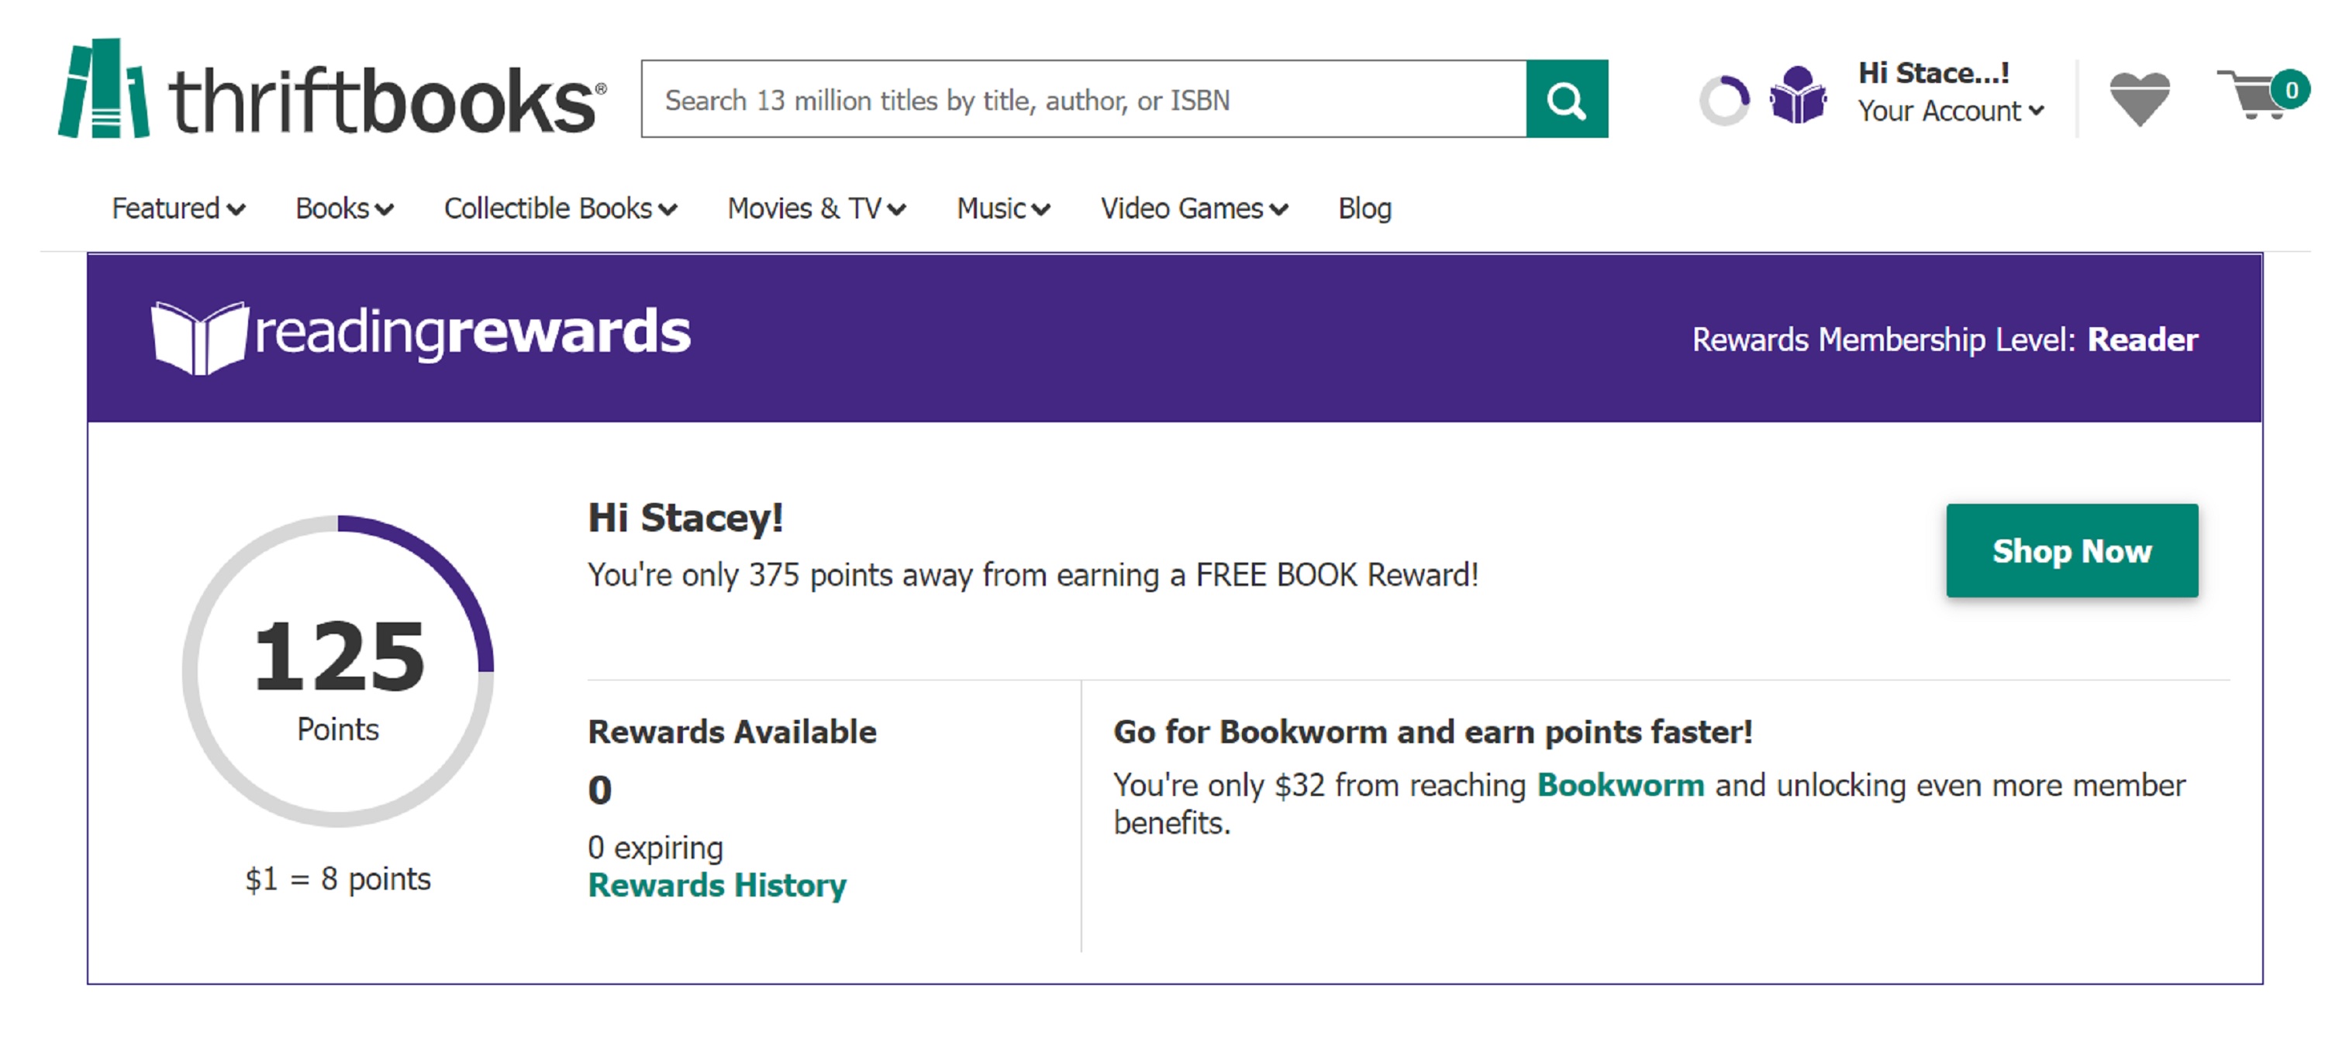Expand the Featured menu
This screenshot has width=2325, height=1047.
[x=178, y=208]
